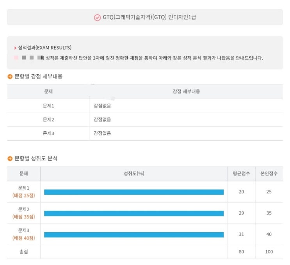Click 문제2 label in achievement table
290x265 pixels.
24,209
